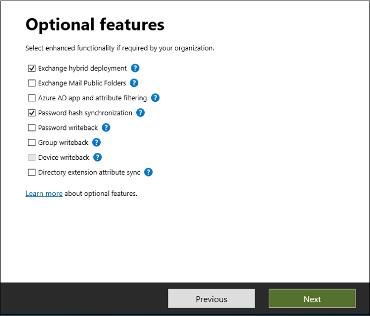This screenshot has width=370, height=316.
Task: Click help icon next to Exchange Mail Public Folders
Action: tap(134, 83)
